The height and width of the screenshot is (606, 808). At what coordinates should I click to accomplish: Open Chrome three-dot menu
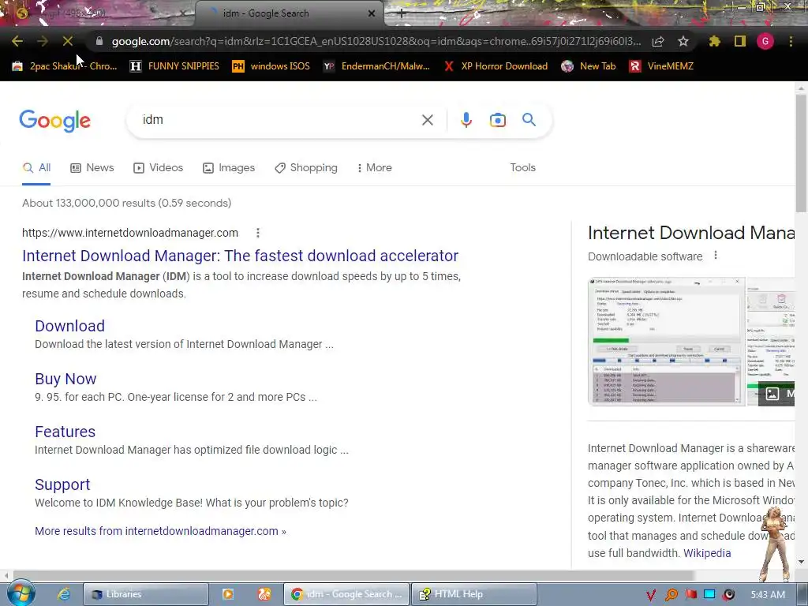coord(791,41)
